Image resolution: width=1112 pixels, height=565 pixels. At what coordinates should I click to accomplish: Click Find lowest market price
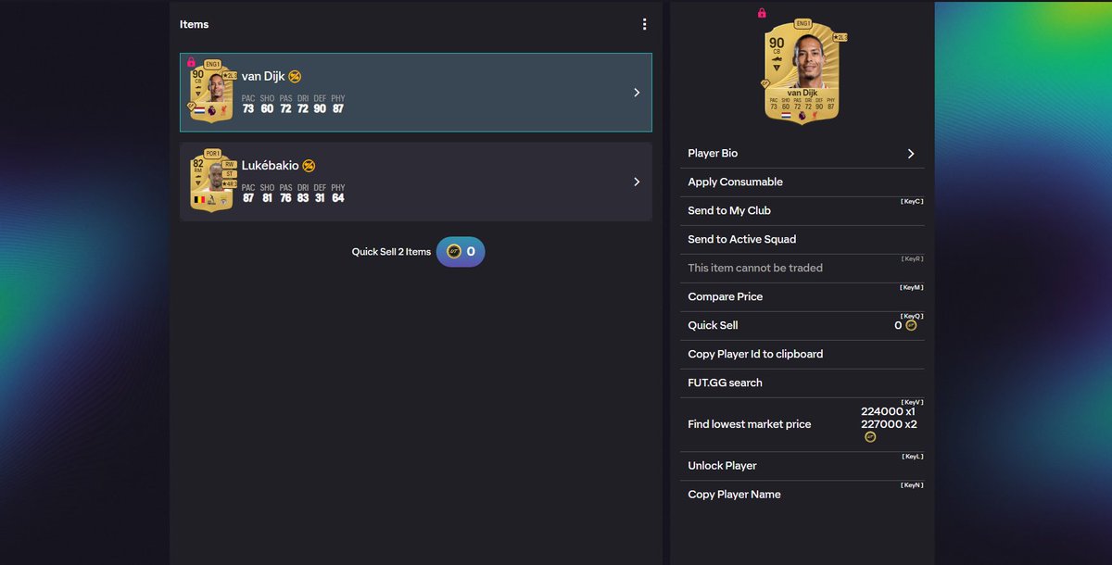pos(801,424)
